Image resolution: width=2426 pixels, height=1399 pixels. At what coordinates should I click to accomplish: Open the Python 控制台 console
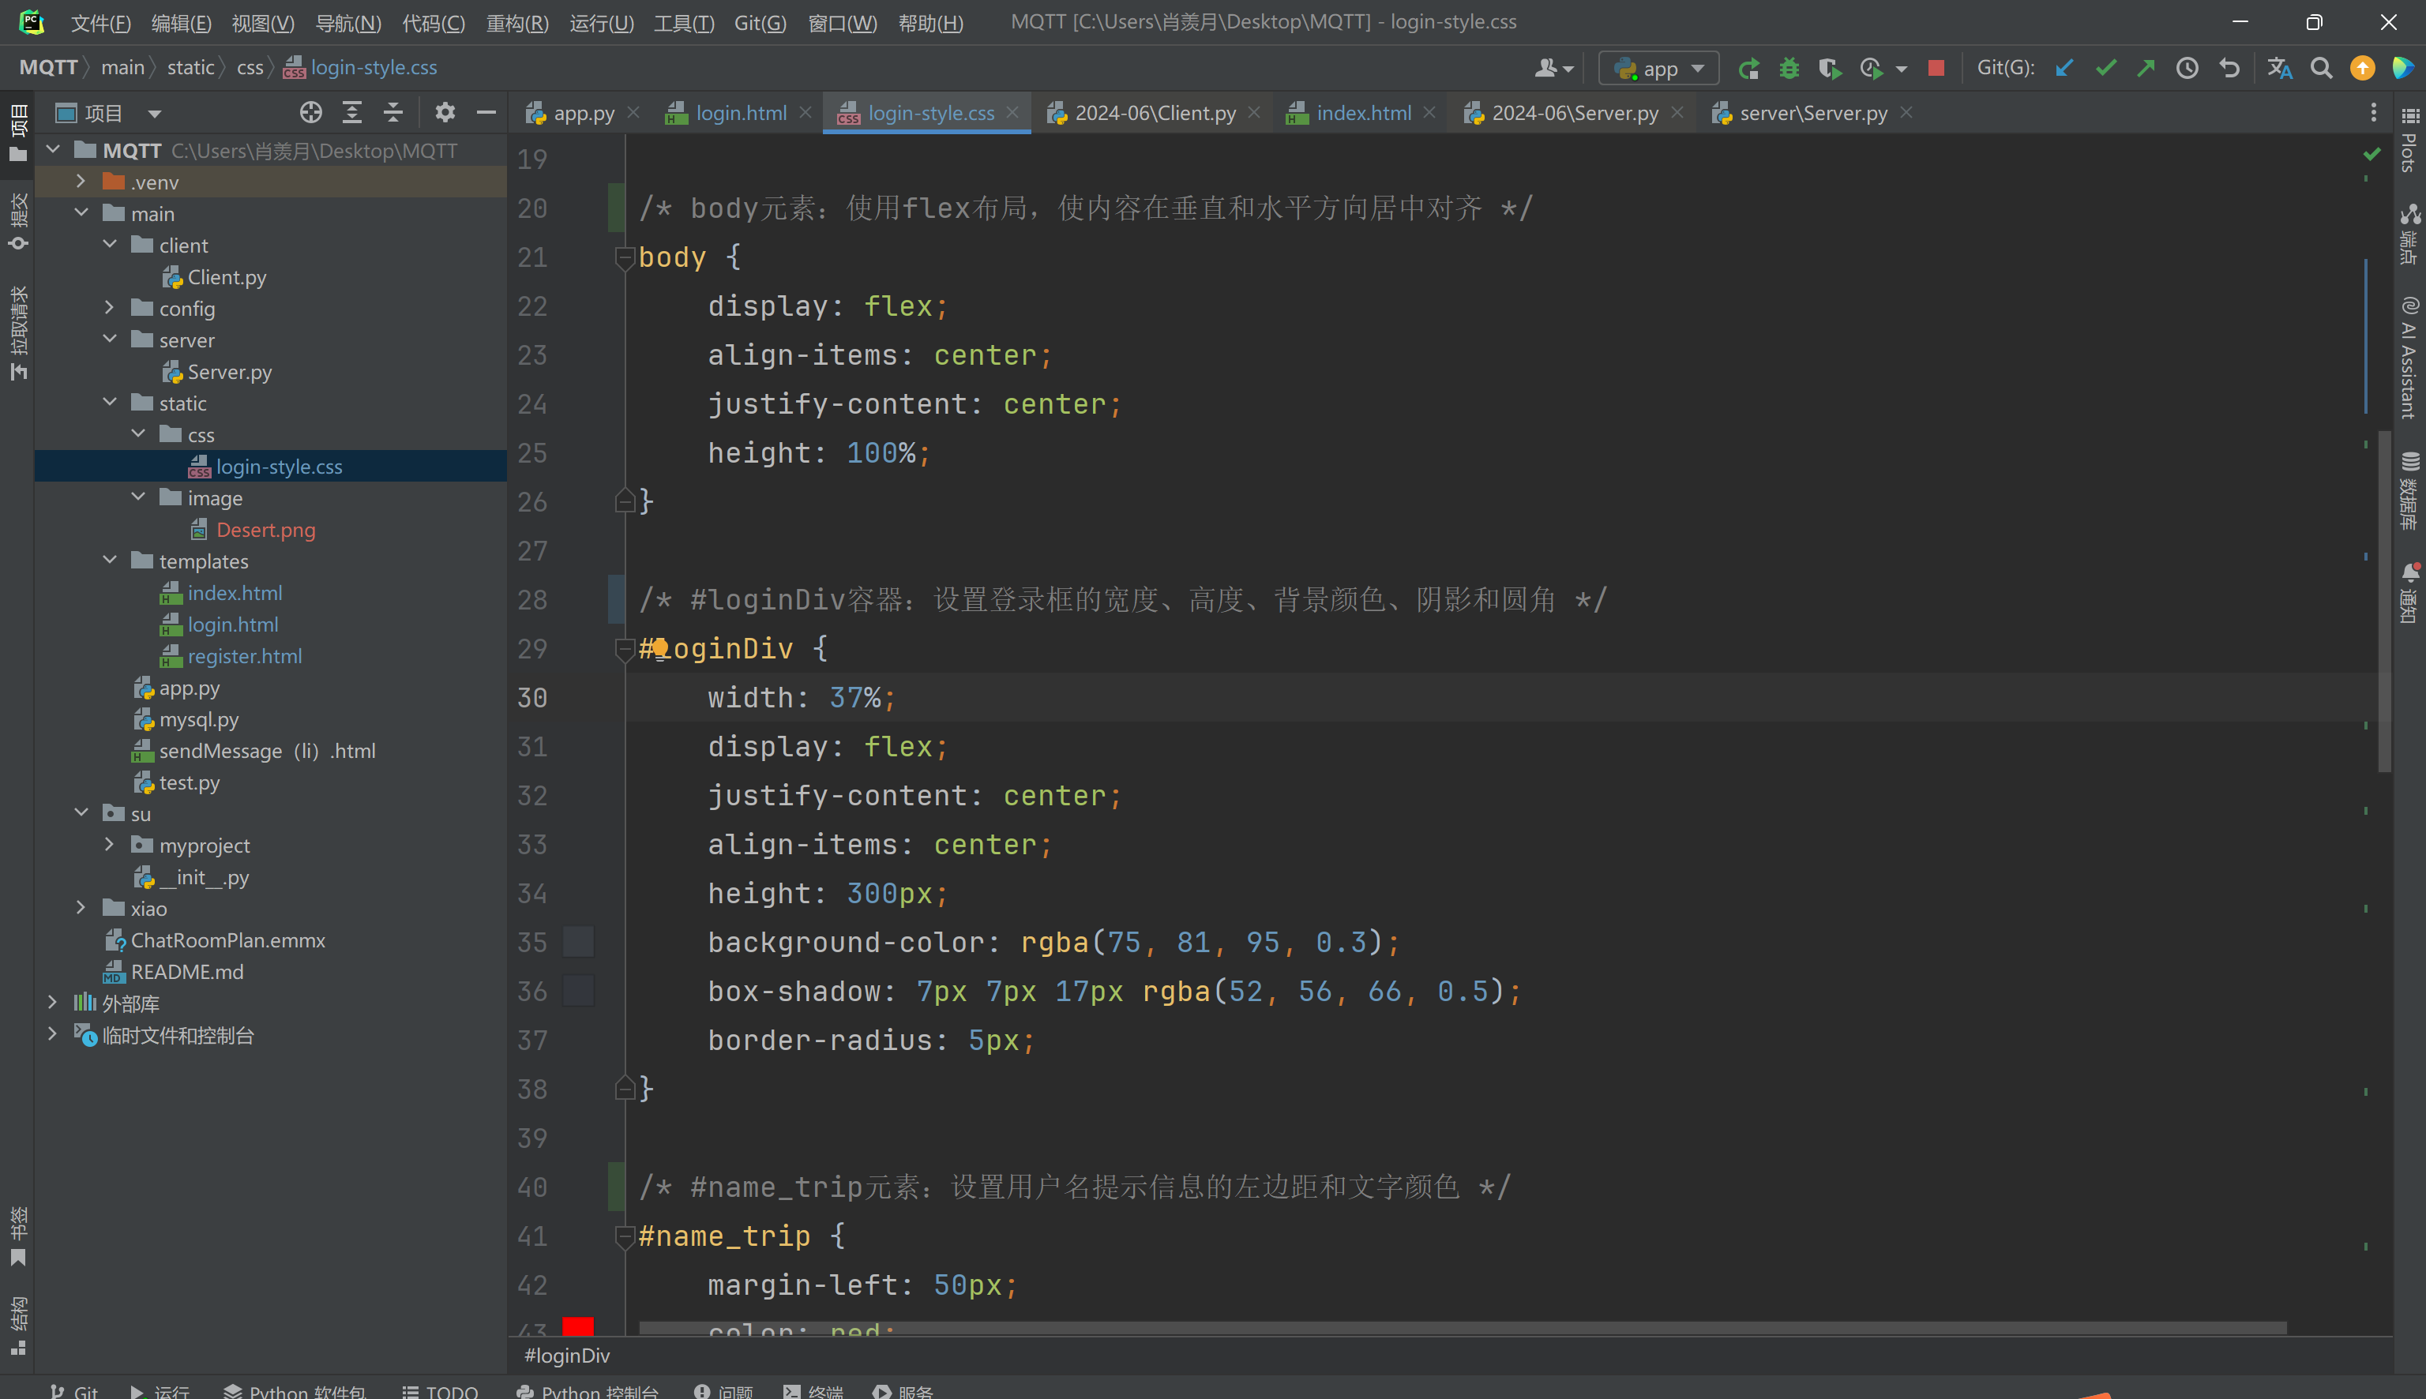pos(587,1390)
